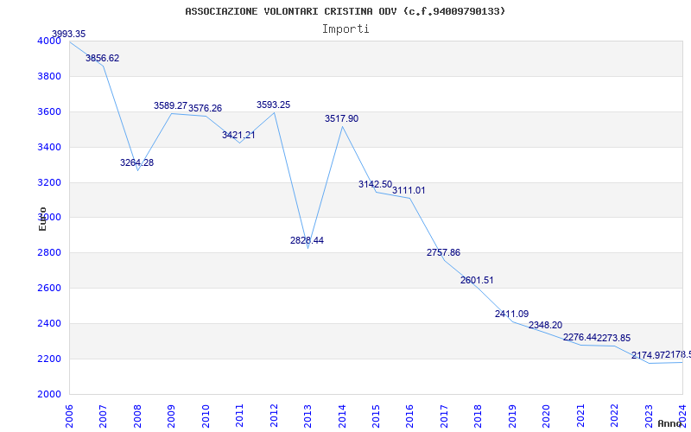Click x-axis year 2016
691x432 pixels.
pos(410,416)
